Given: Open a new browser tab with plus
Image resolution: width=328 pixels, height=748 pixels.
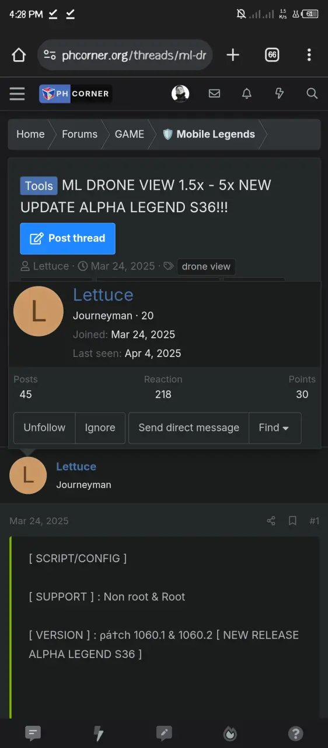Looking at the screenshot, I should (233, 55).
